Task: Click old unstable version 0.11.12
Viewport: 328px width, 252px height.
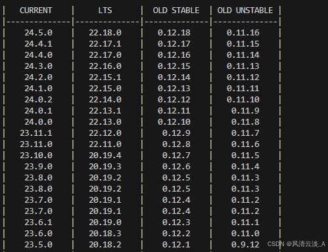Action: coord(243,77)
